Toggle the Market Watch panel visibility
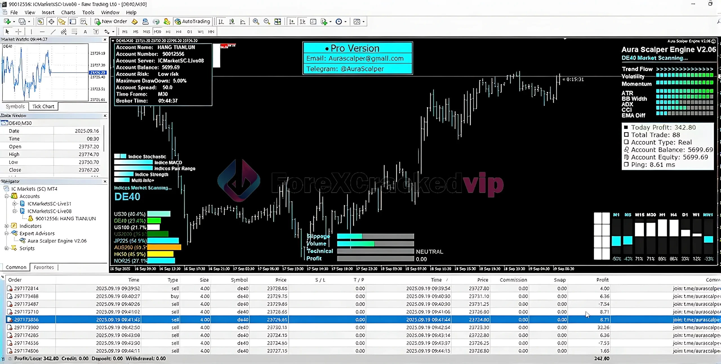 coord(41,21)
